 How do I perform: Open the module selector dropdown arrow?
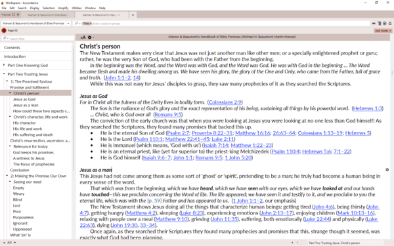click(x=68, y=24)
